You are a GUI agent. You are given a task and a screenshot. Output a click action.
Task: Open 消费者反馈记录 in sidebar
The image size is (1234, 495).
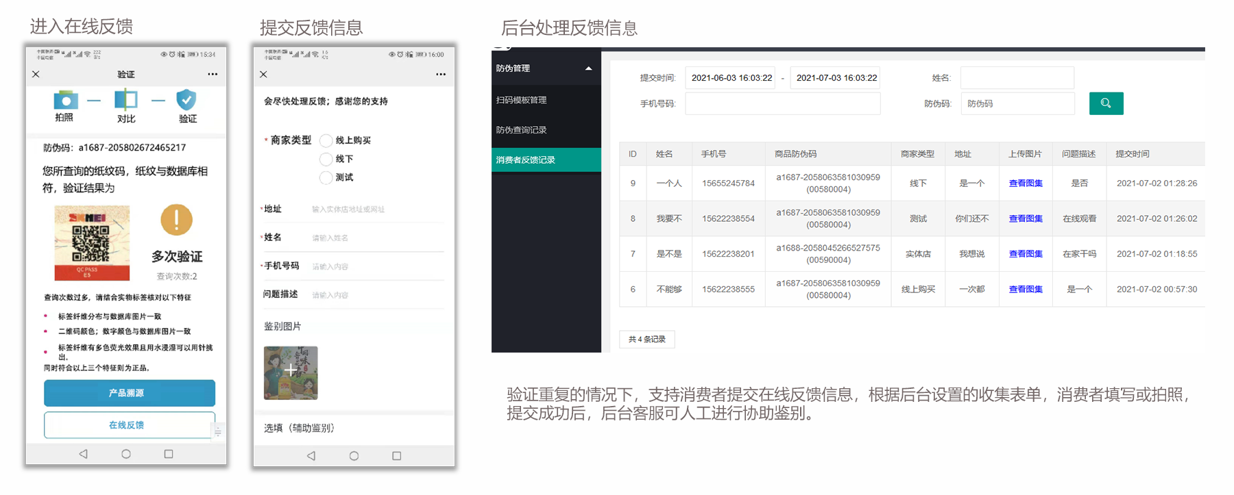coord(546,160)
